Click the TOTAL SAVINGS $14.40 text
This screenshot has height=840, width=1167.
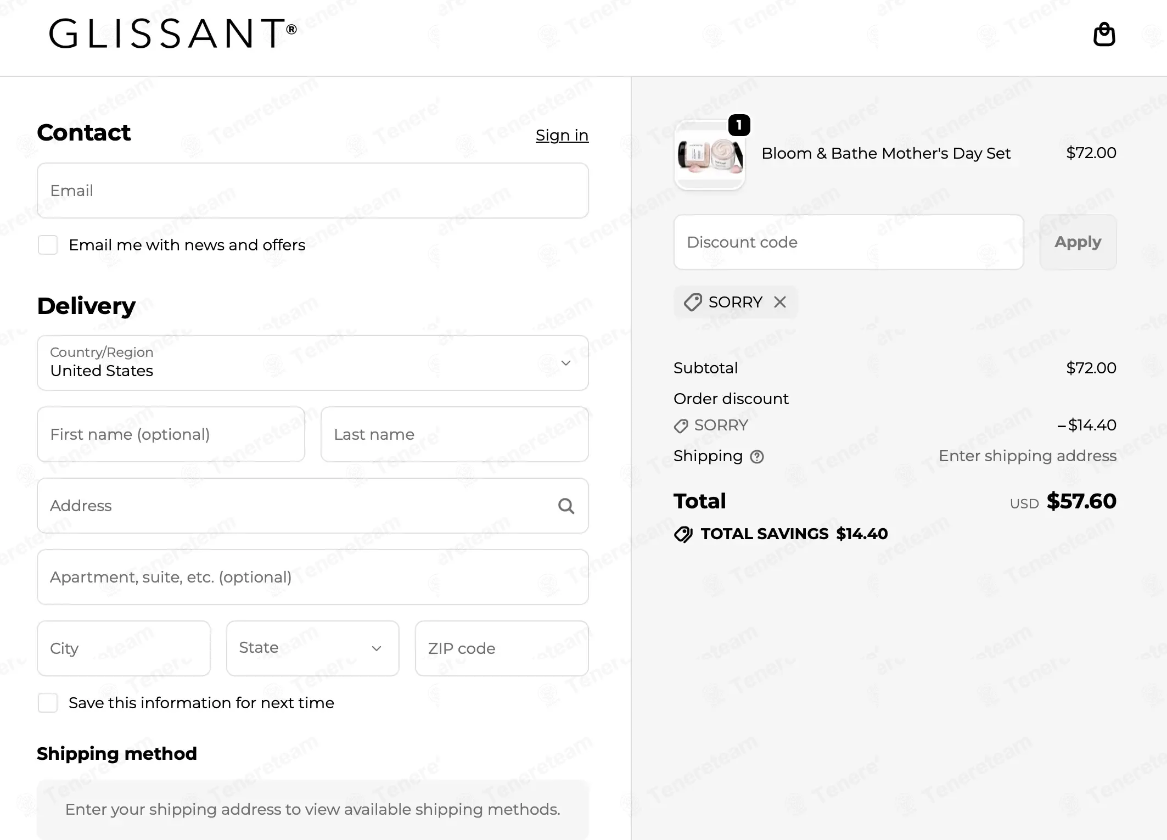[794, 534]
